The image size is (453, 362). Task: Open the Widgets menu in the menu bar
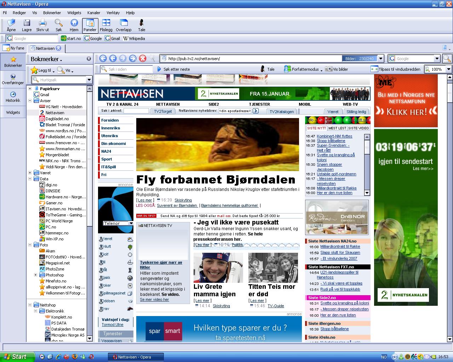pos(74,13)
